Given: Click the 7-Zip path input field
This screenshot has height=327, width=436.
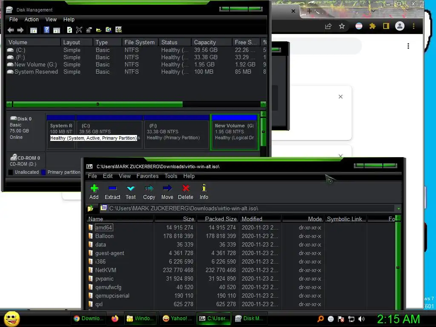Looking at the screenshot, I should tap(247, 208).
